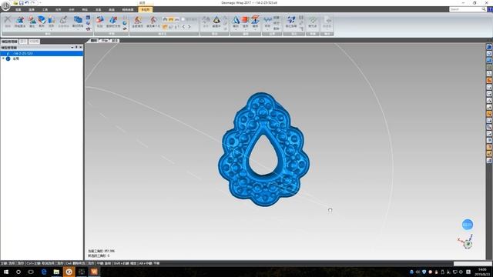Select the 松弛 relax tool
This screenshot has width=493, height=277.
(99, 22)
